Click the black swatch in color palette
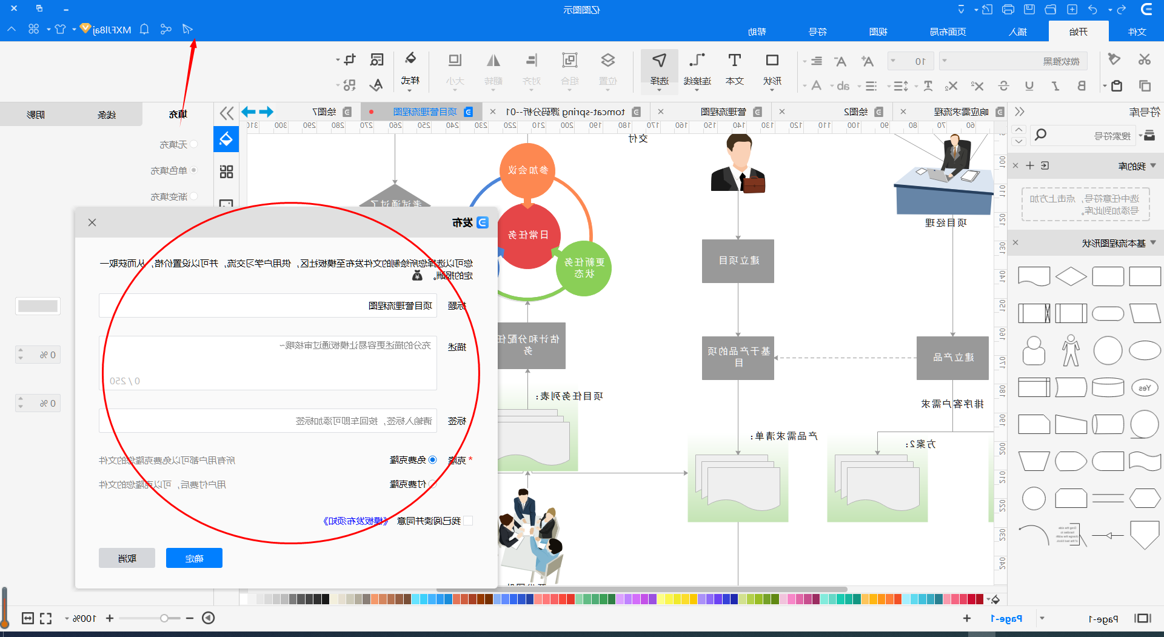This screenshot has width=1164, height=637. click(x=325, y=599)
